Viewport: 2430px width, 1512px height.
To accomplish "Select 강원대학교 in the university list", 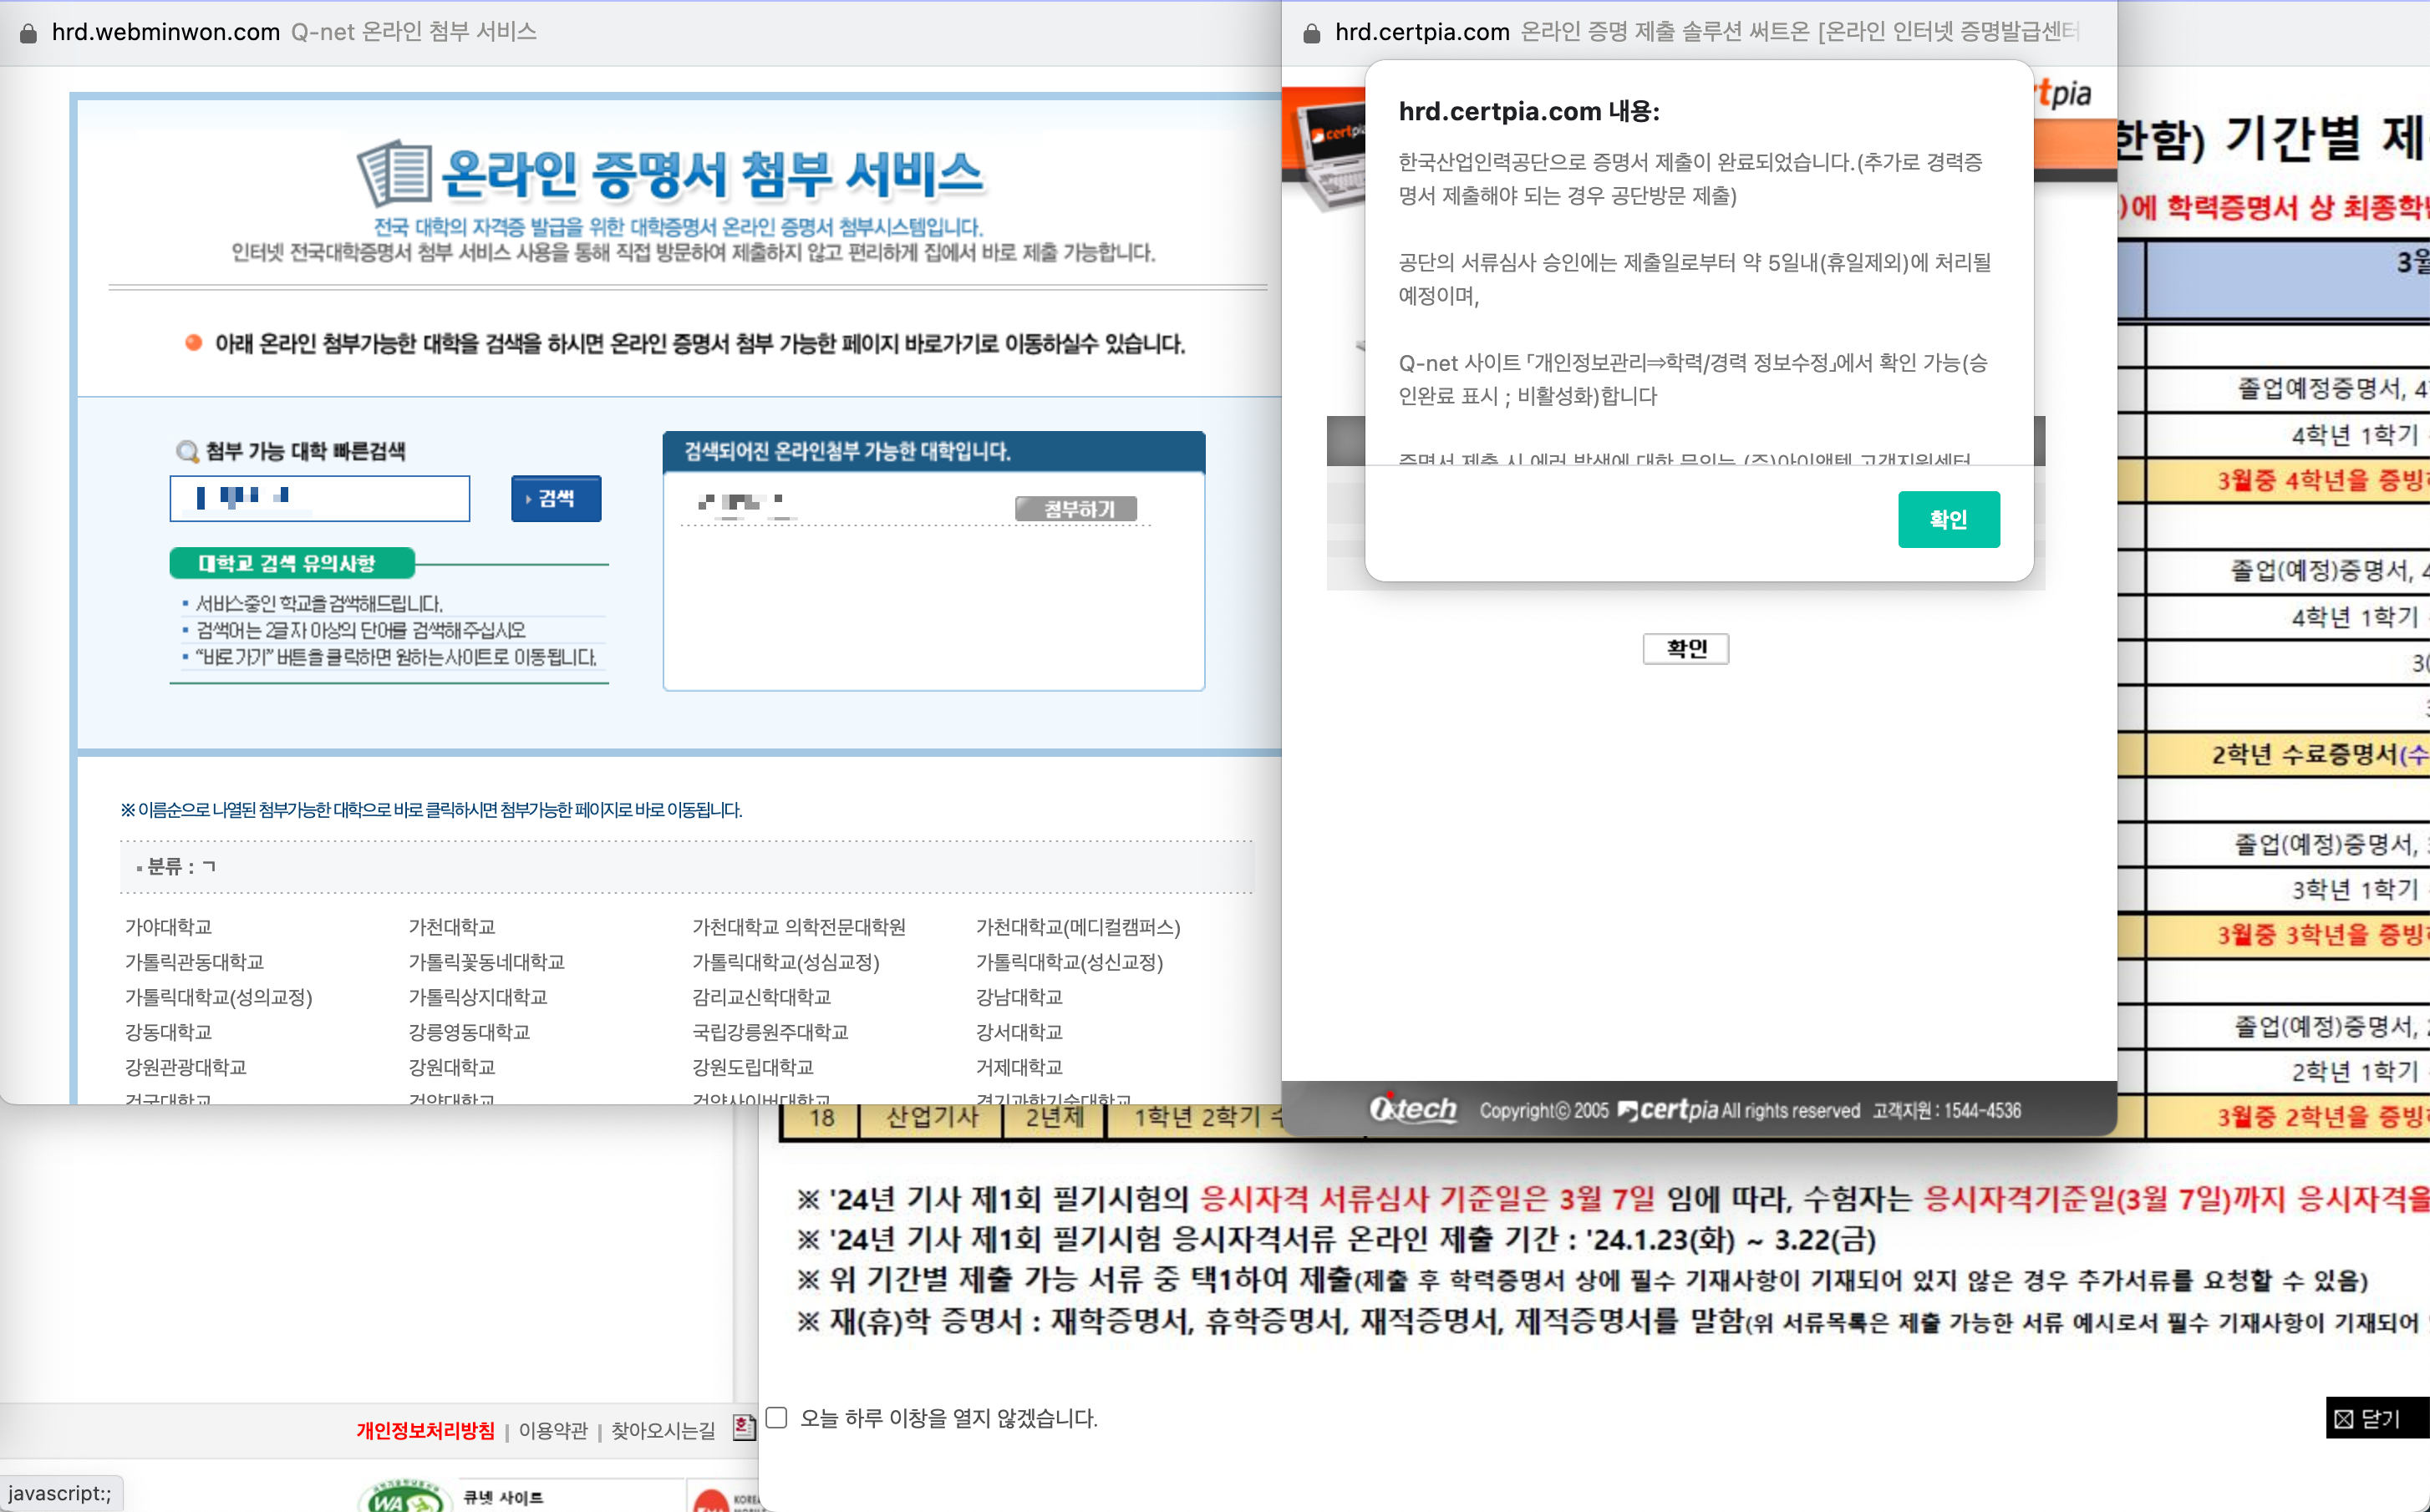I will click(452, 1067).
